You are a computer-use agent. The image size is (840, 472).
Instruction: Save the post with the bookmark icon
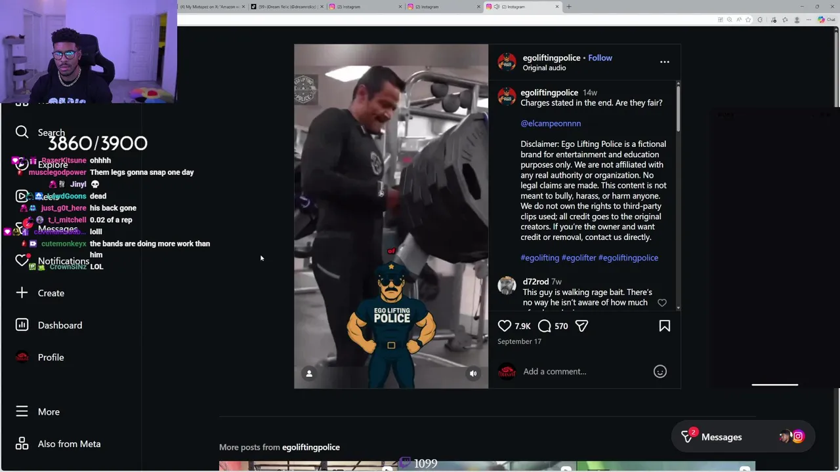click(664, 326)
